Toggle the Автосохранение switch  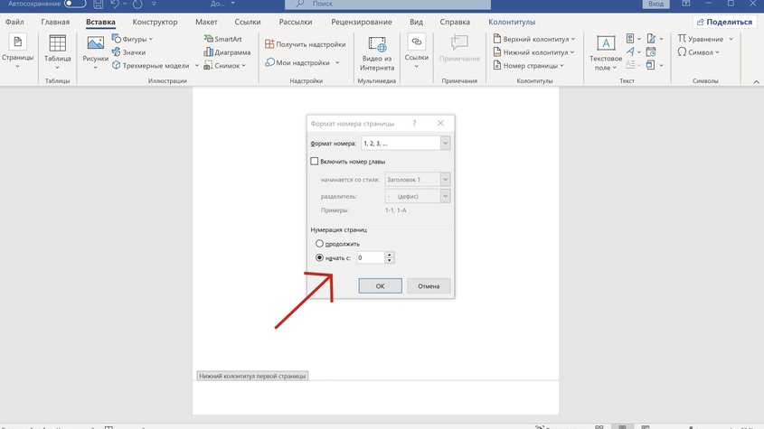click(x=74, y=5)
